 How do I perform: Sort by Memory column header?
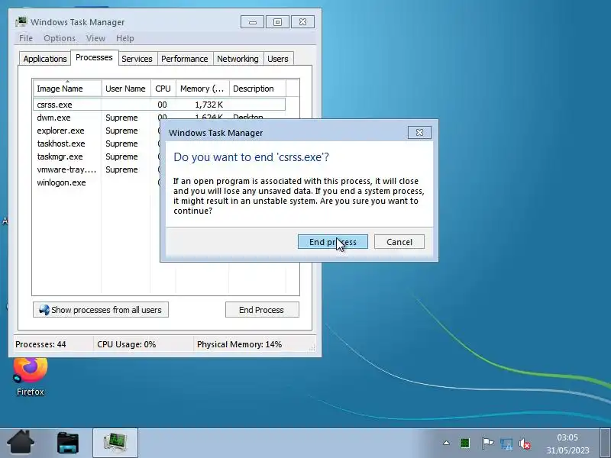[202, 89]
